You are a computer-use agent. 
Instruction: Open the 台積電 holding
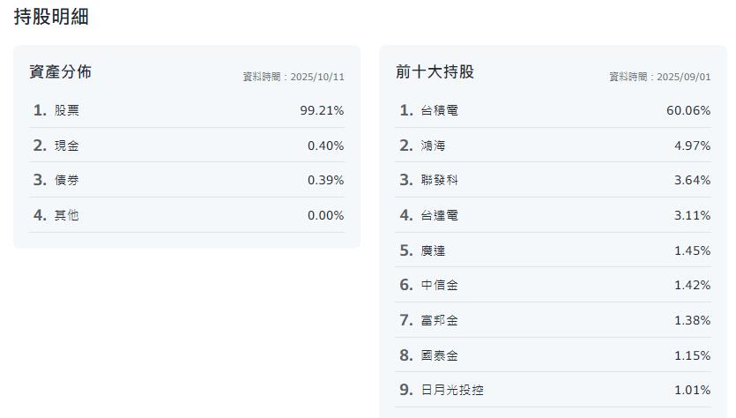(x=439, y=110)
